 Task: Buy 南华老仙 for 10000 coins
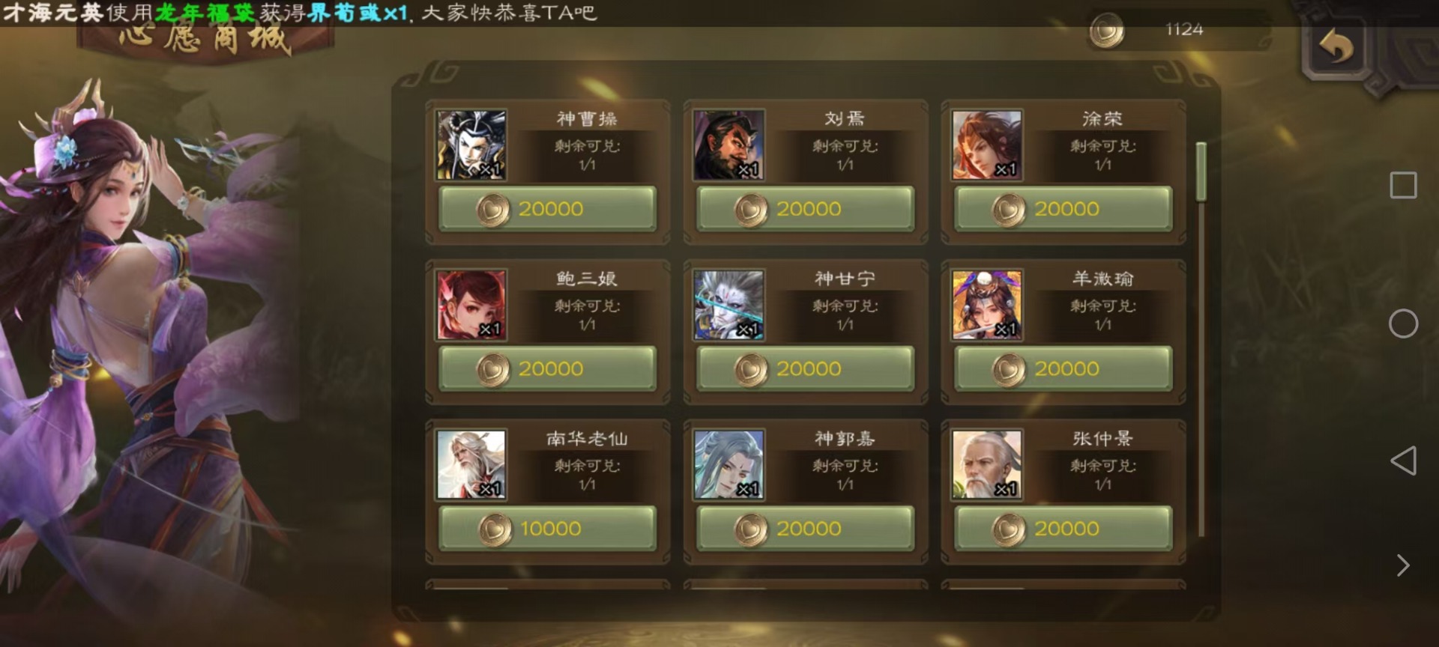547,529
